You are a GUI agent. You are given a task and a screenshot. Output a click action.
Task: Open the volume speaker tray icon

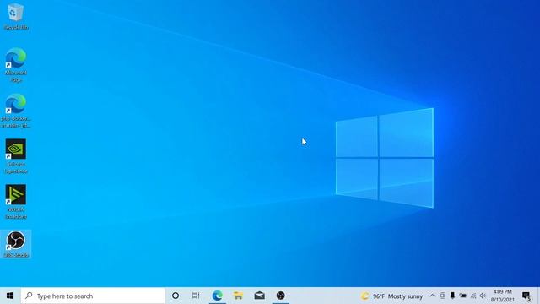click(x=483, y=296)
